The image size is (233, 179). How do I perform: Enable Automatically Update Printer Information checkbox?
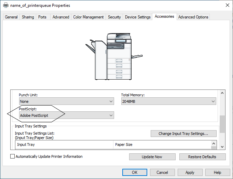click(x=13, y=156)
